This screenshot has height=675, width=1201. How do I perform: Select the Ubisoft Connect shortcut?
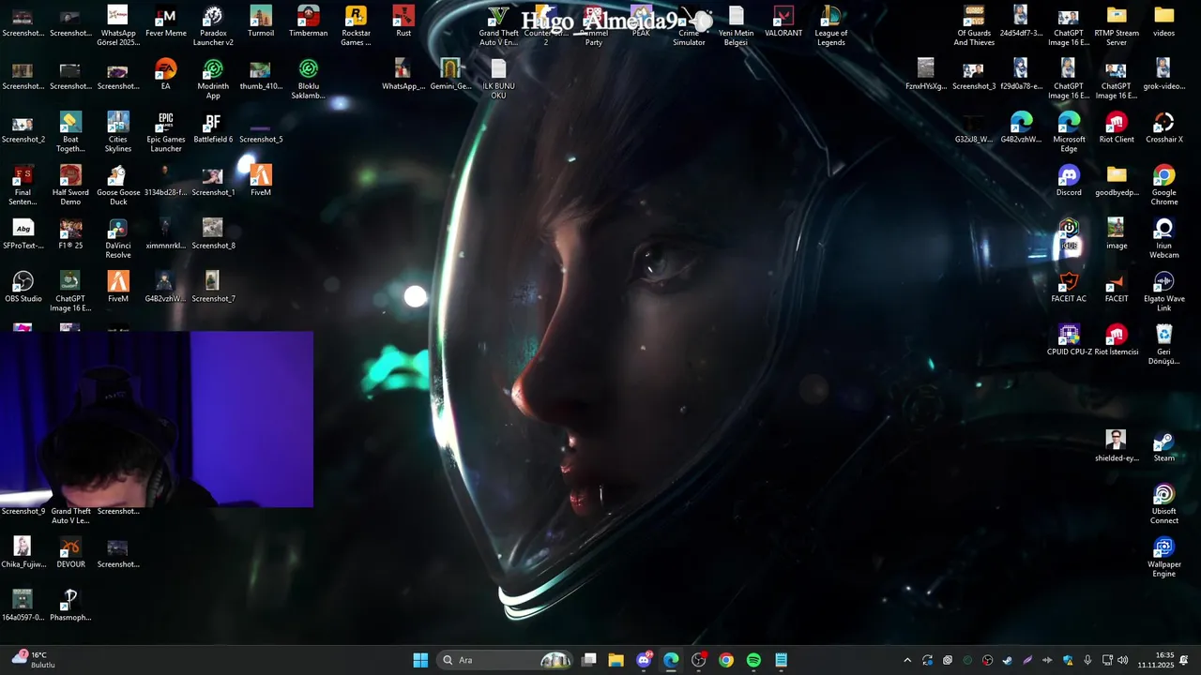[1164, 504]
